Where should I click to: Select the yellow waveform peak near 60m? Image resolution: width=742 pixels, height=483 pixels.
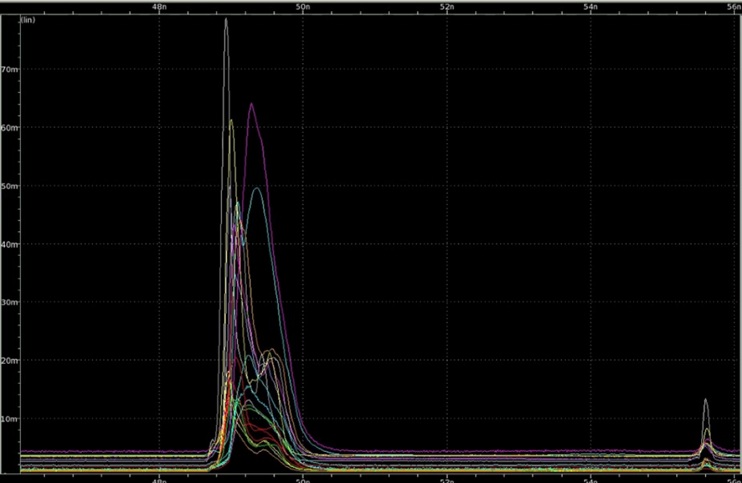coord(231,121)
